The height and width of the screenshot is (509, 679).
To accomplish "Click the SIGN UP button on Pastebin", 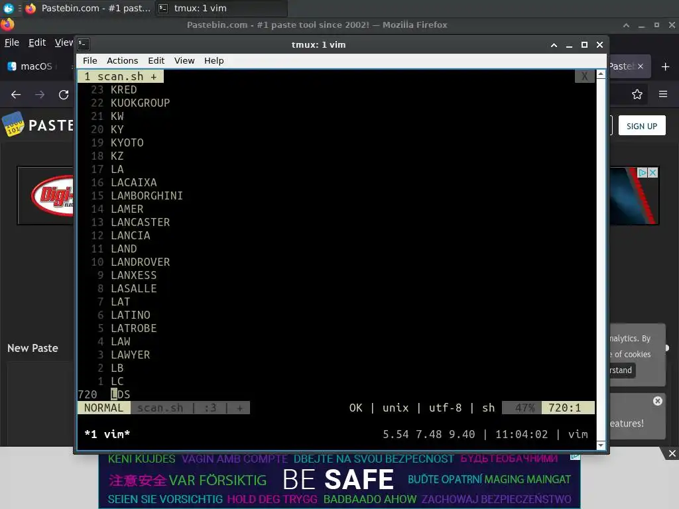I will click(x=642, y=126).
